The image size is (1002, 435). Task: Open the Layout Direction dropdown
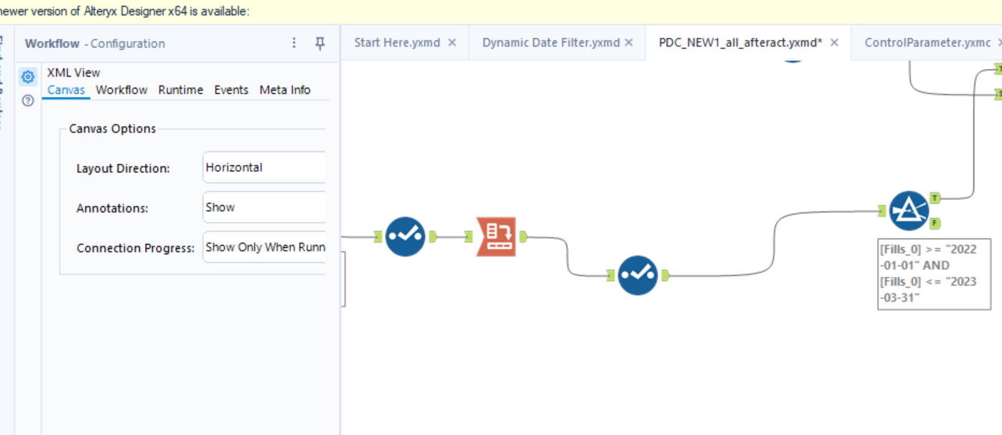pos(263,167)
